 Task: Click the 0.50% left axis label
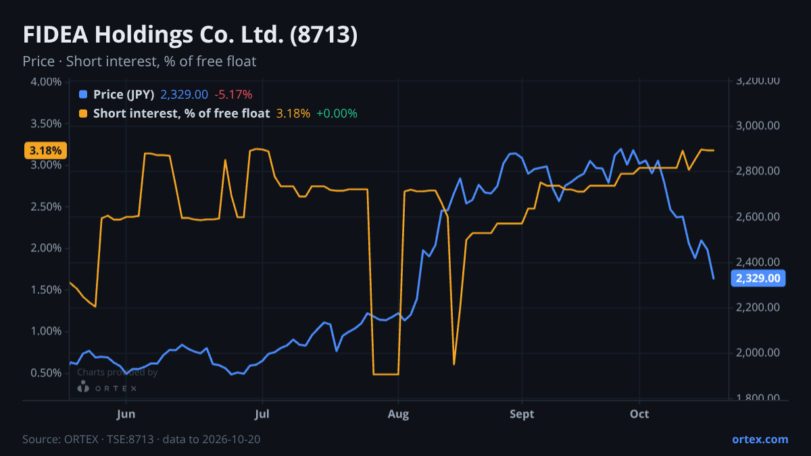[46, 373]
